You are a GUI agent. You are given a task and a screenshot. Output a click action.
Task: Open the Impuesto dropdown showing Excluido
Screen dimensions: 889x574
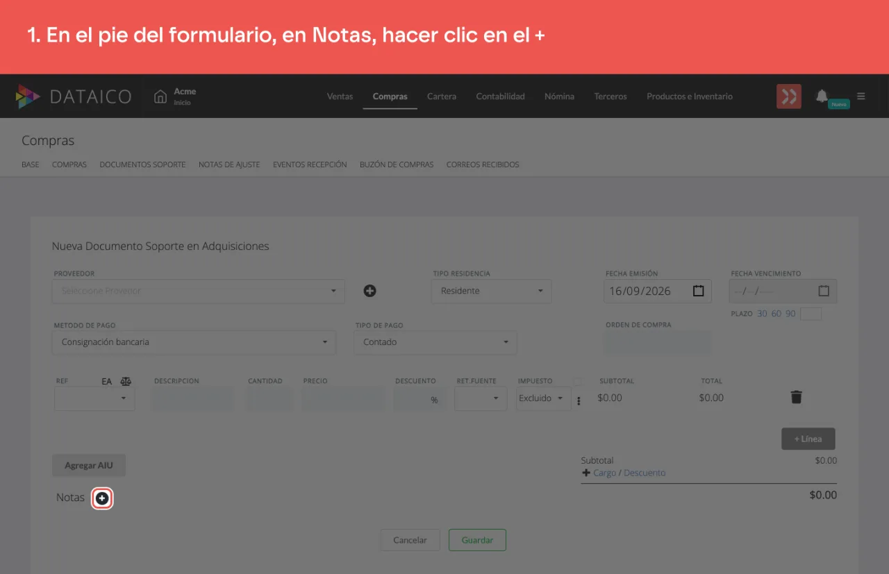tap(543, 398)
